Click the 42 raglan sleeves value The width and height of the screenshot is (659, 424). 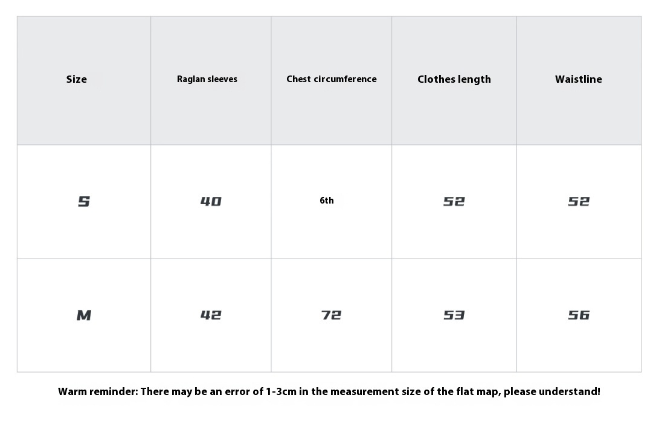coord(211,315)
